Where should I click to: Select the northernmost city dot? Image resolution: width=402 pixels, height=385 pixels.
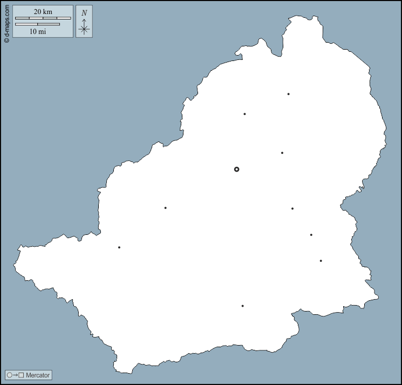coord(288,94)
